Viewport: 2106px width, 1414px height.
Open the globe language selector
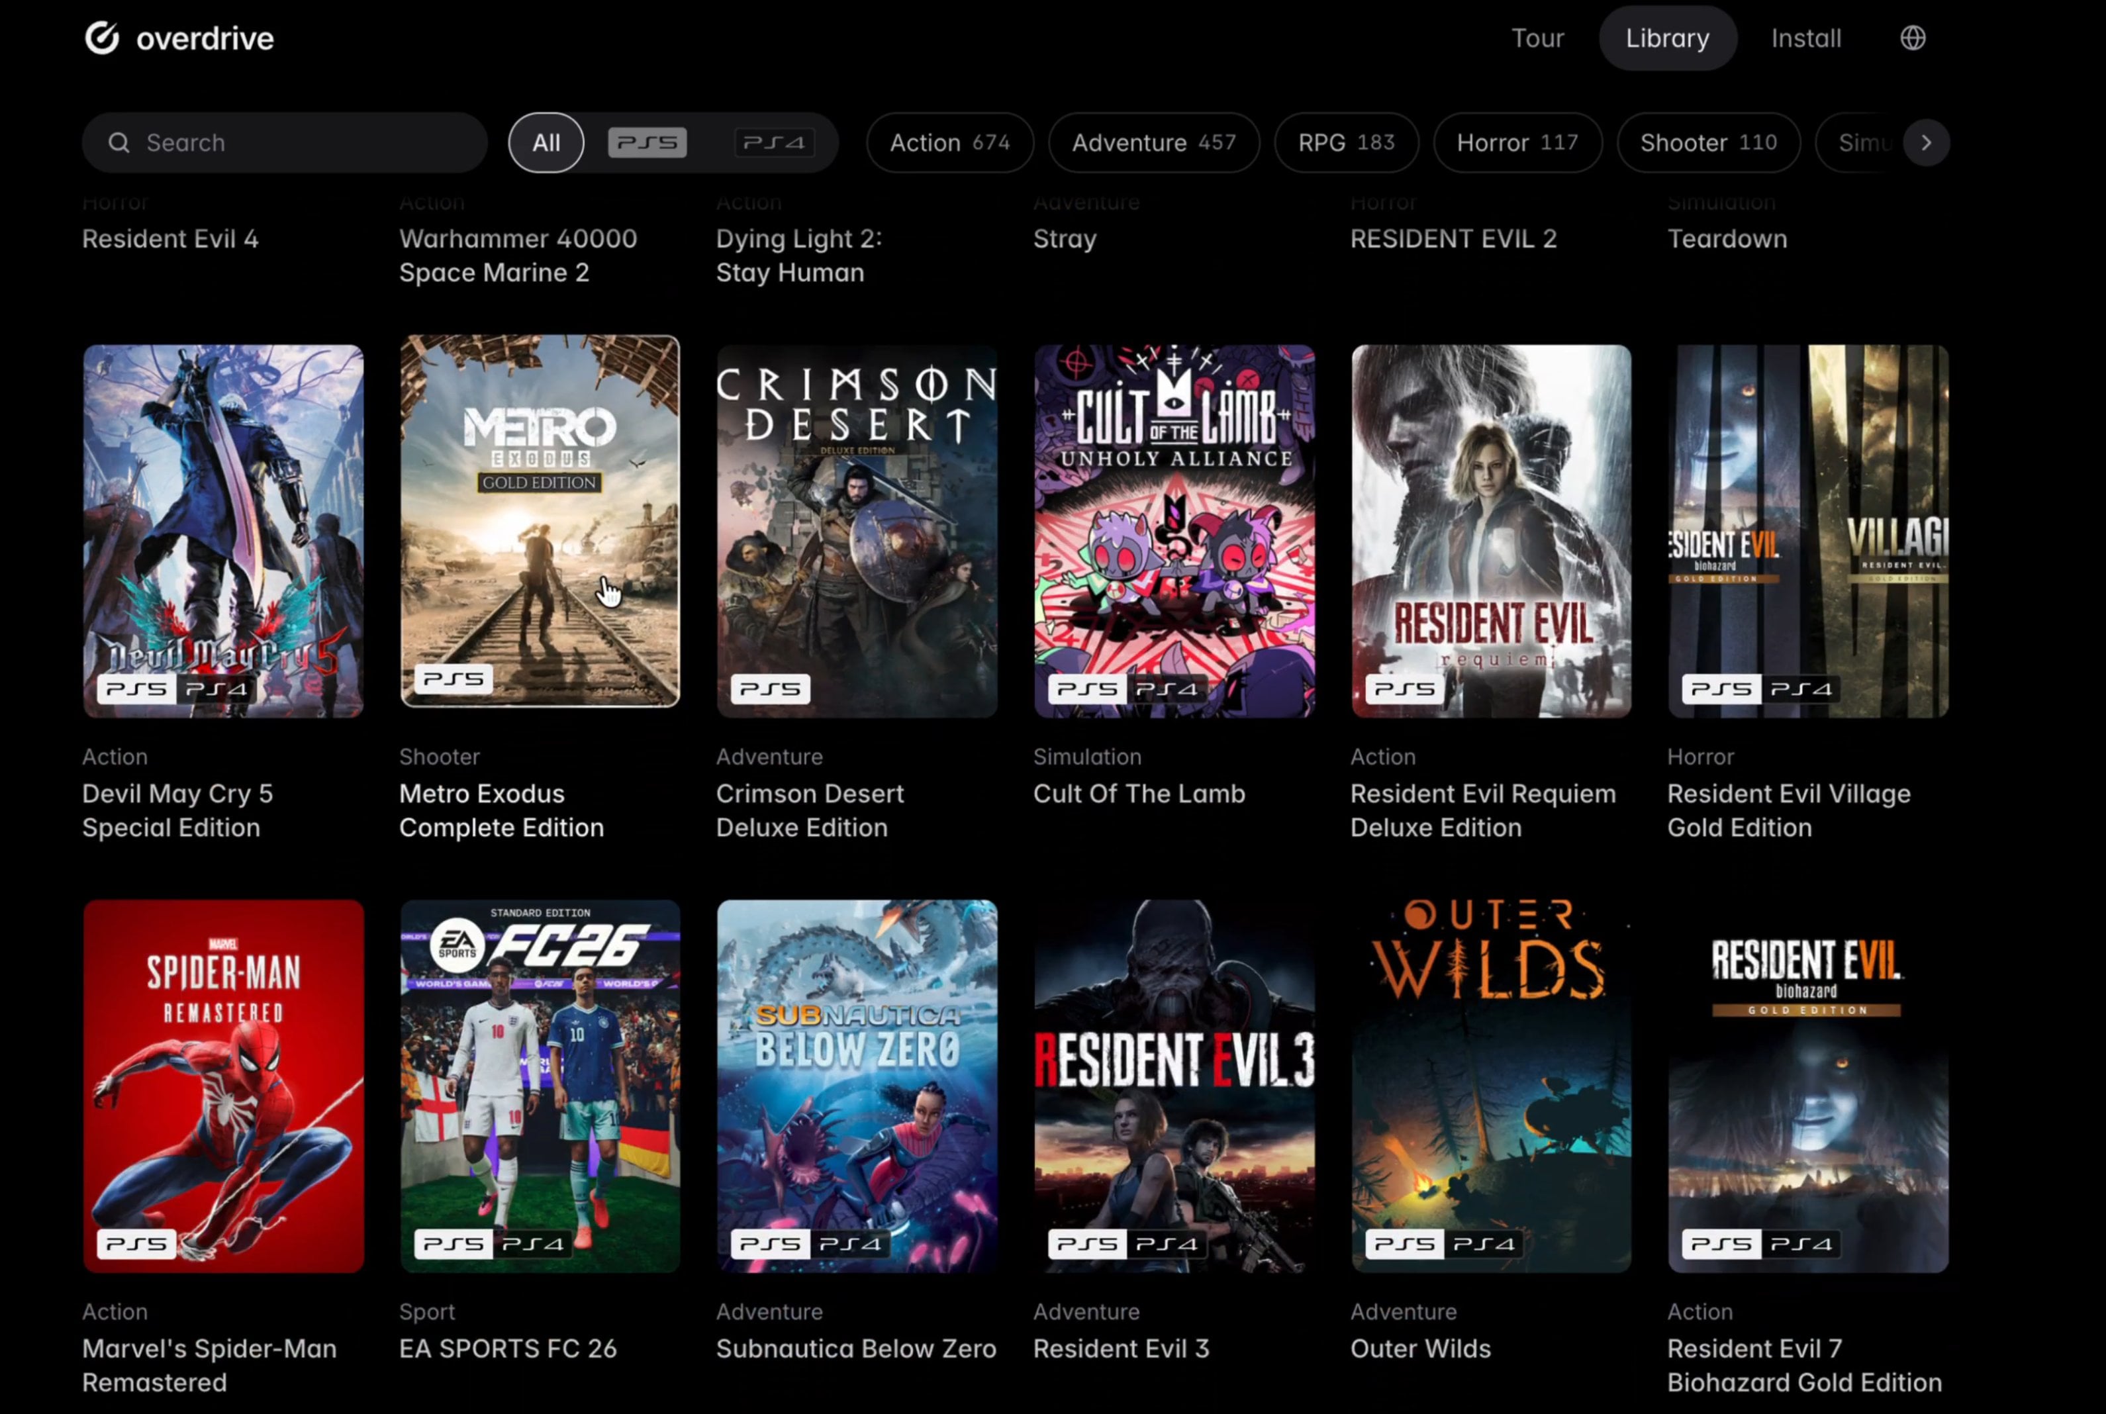(1913, 38)
